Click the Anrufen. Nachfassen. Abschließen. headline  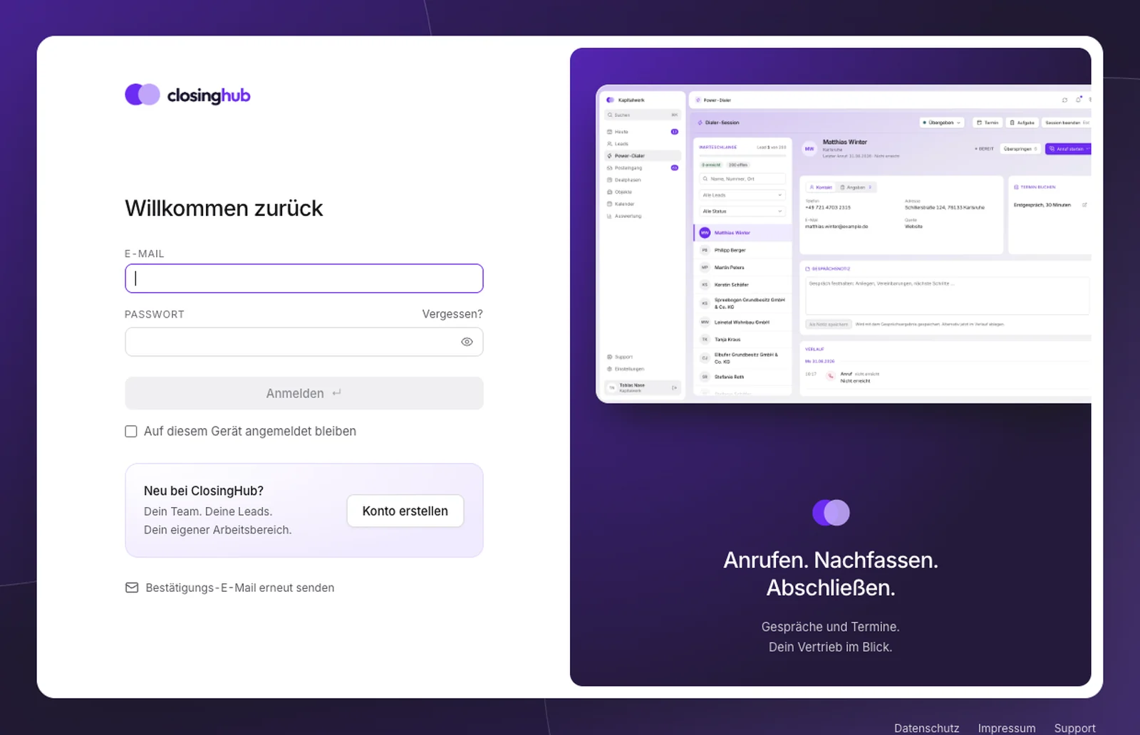point(831,574)
